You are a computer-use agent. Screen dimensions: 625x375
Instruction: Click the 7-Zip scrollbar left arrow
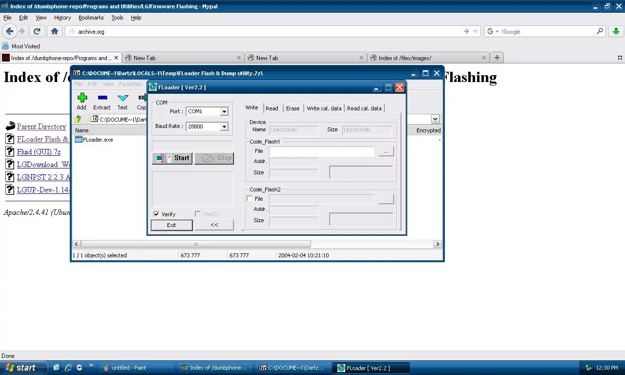(77, 244)
